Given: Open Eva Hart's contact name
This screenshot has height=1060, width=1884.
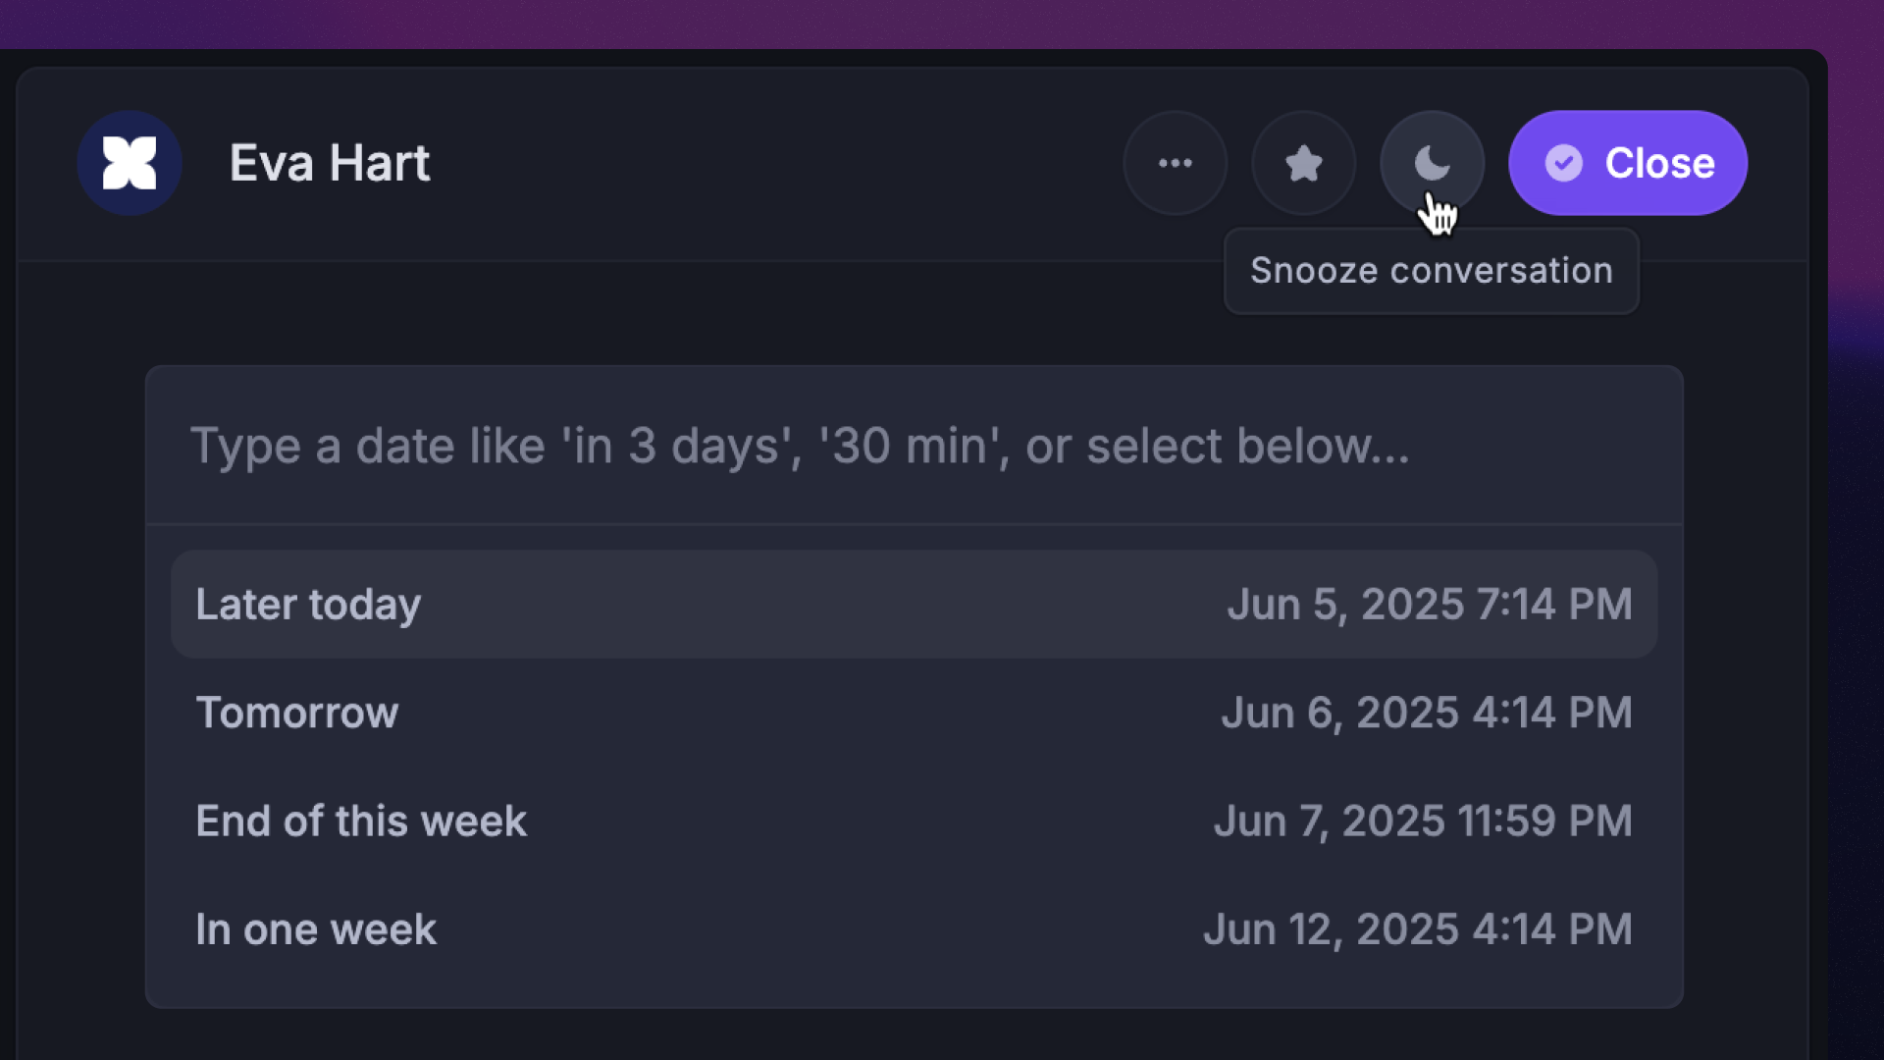Looking at the screenshot, I should pos(330,163).
